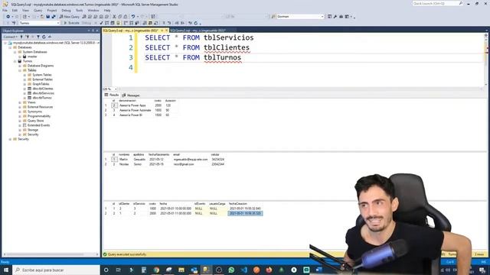Open Firefox from the taskbar
Screen dimensions: 490x275
pyautogui.click(x=269, y=270)
